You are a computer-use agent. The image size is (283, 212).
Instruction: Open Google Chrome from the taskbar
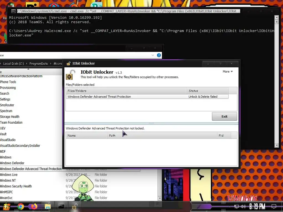pyautogui.click(x=20, y=206)
